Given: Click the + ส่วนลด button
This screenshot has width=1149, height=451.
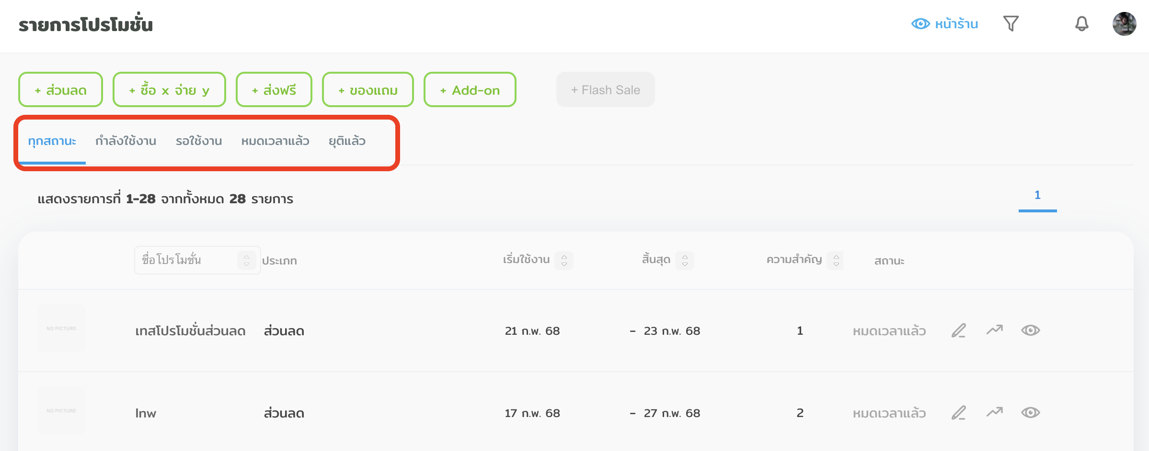Looking at the screenshot, I should (60, 90).
